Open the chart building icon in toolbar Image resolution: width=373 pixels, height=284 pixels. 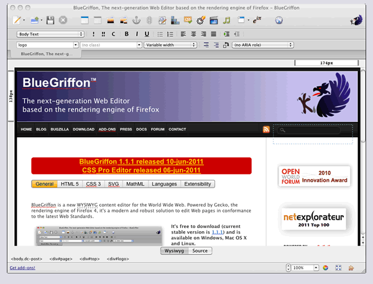tap(175, 21)
